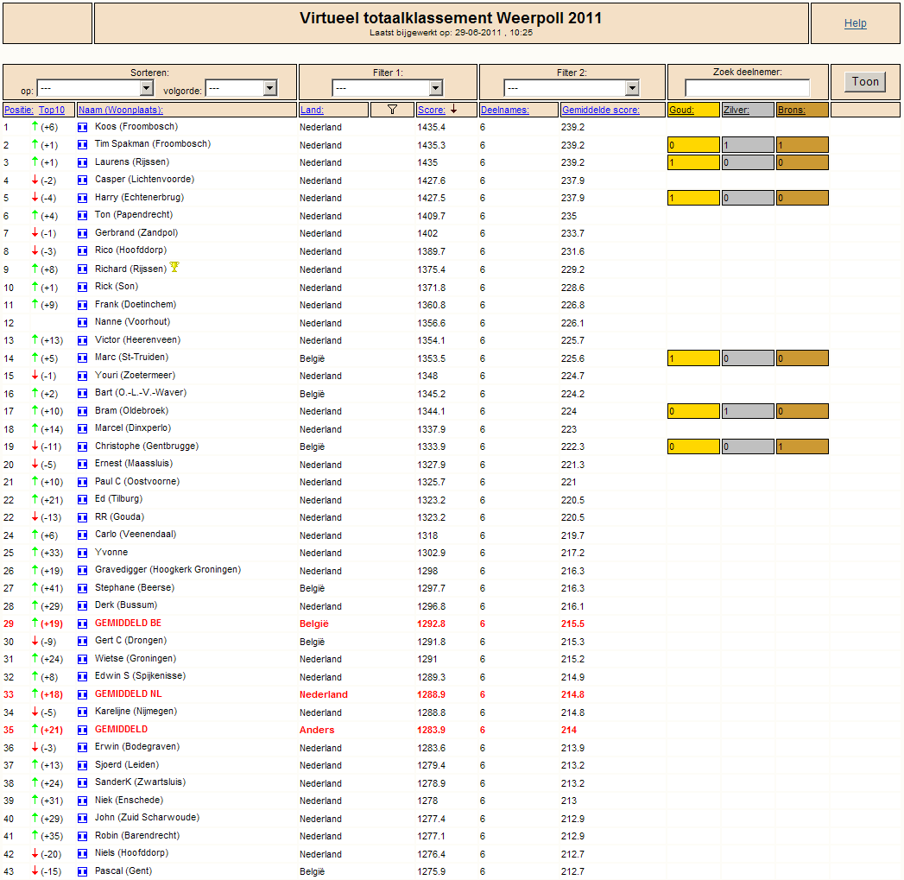
Task: Open the blue icon for Pascal (Gent)
Action: [x=83, y=871]
